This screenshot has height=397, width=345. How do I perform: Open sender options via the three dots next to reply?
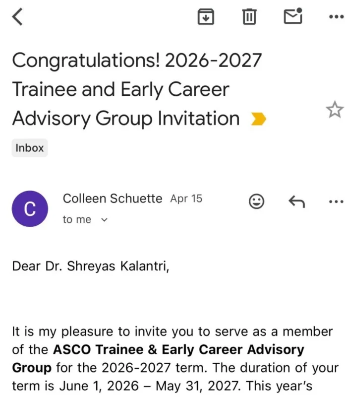(x=336, y=201)
